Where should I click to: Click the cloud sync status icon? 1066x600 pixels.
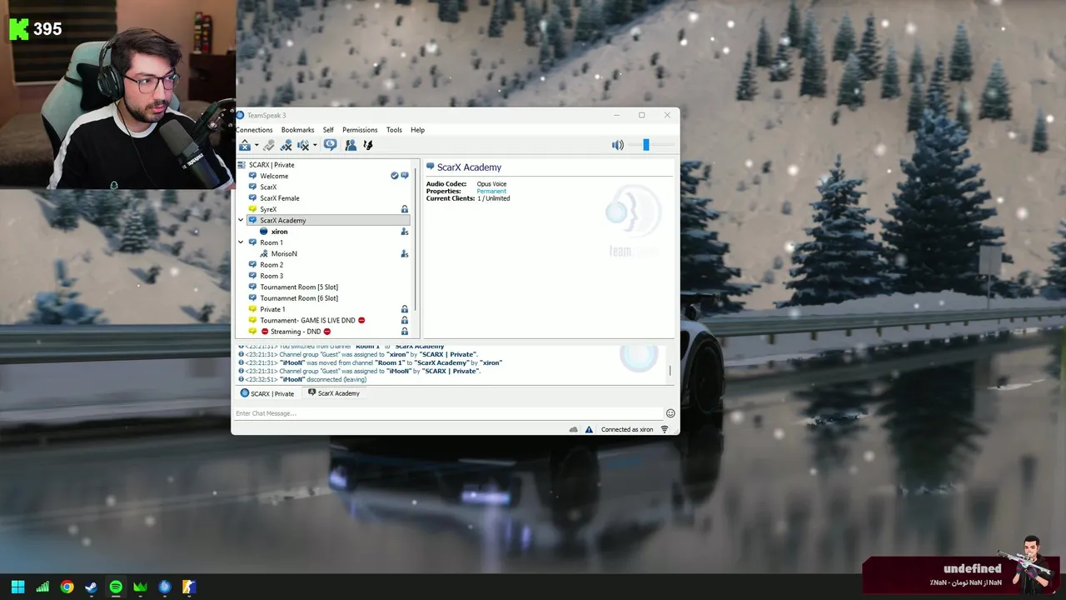click(574, 429)
